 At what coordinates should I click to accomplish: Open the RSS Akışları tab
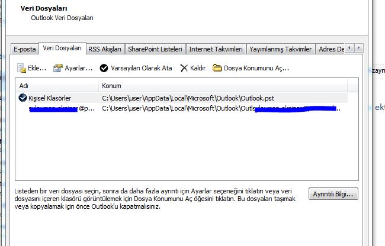(105, 49)
